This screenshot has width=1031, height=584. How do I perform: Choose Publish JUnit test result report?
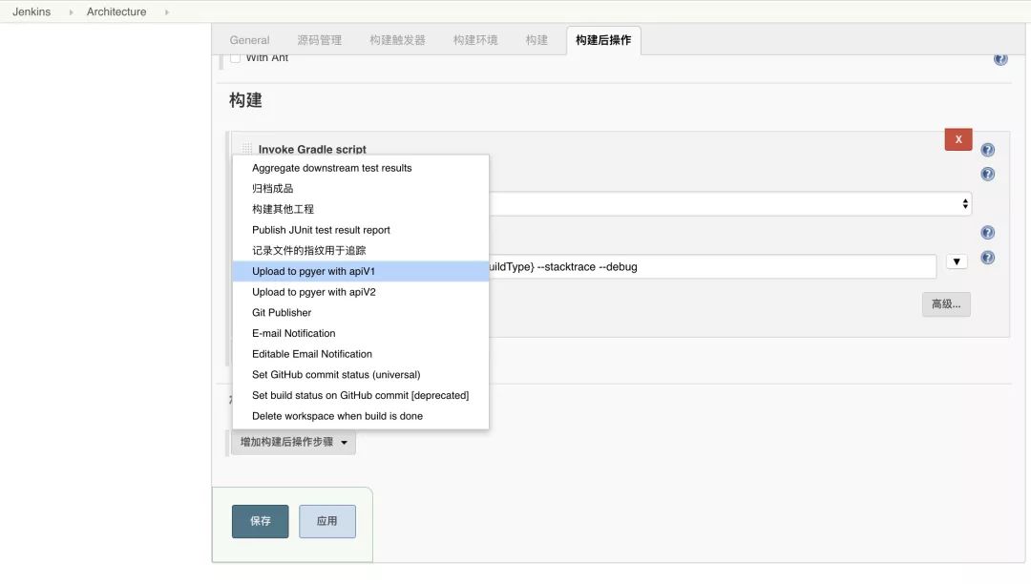click(360, 230)
